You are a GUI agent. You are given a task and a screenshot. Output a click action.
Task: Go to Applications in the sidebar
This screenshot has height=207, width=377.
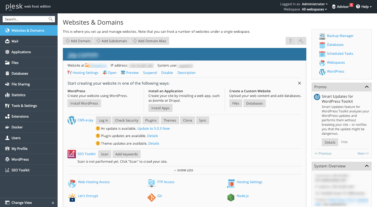pos(29,52)
